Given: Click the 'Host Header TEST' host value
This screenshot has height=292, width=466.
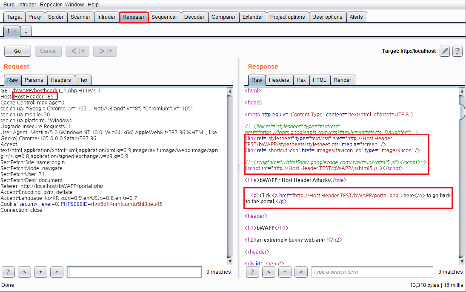Looking at the screenshot, I should (x=35, y=96).
